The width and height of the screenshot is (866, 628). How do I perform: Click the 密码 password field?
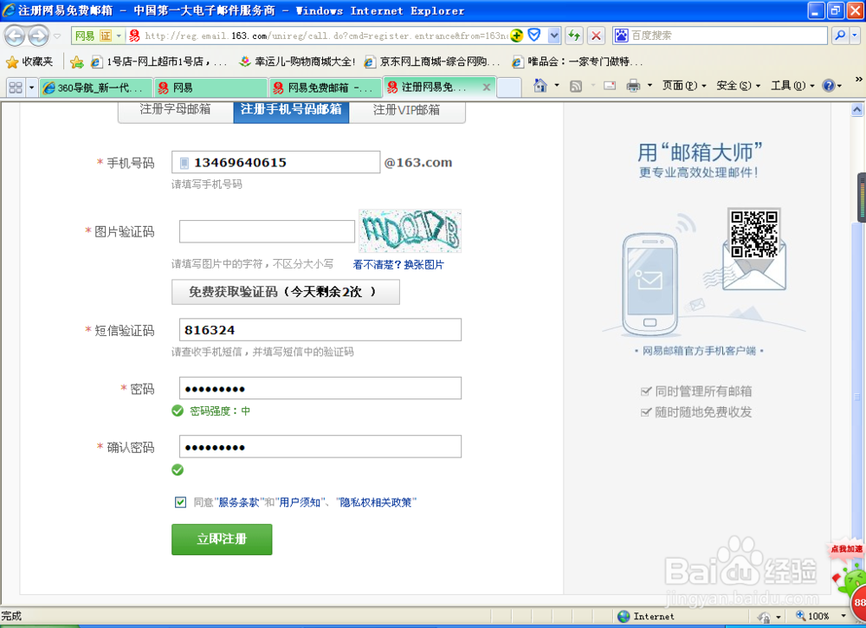coord(320,388)
